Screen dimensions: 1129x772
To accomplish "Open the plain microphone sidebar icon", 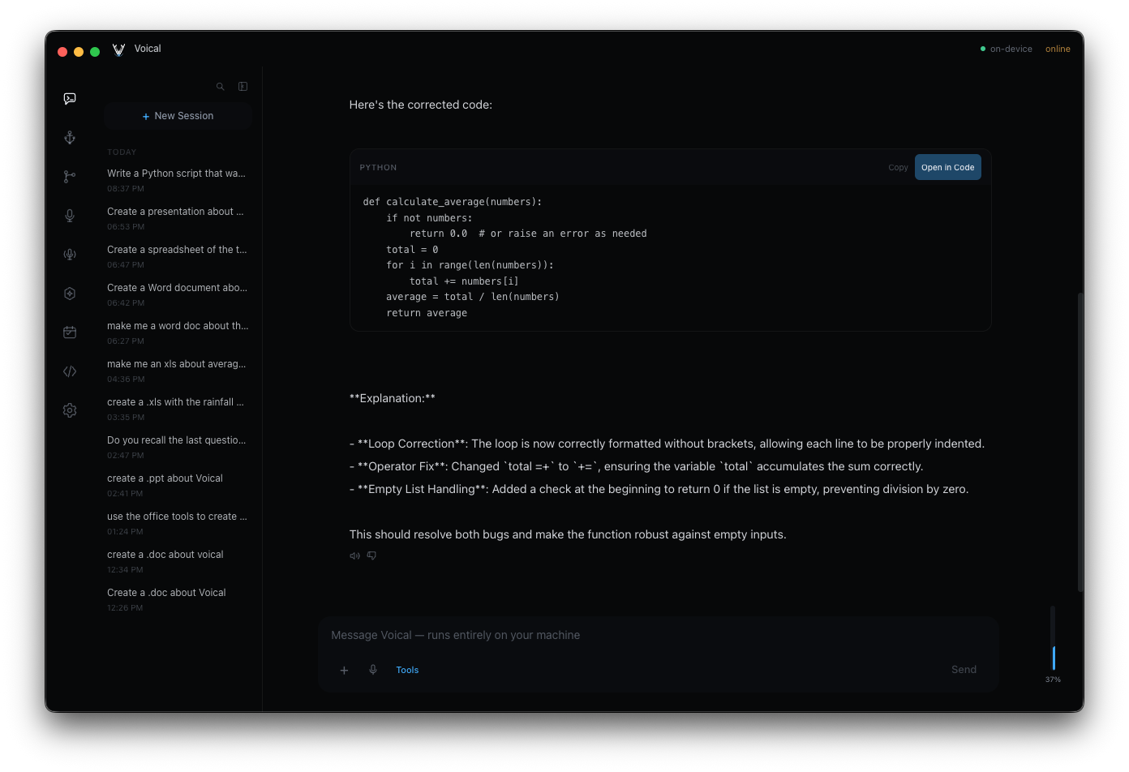I will click(x=70, y=216).
